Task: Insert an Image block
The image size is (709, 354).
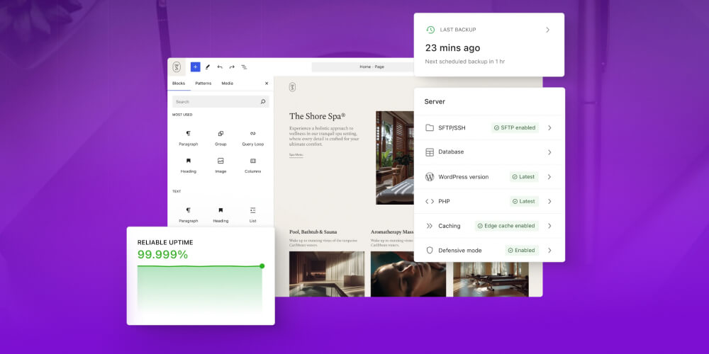Action: pyautogui.click(x=220, y=164)
